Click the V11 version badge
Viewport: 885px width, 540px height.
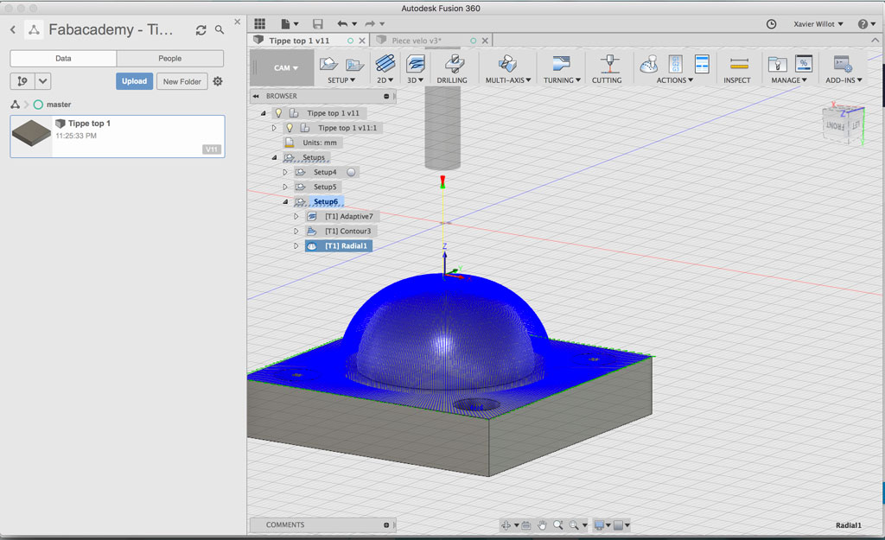212,149
